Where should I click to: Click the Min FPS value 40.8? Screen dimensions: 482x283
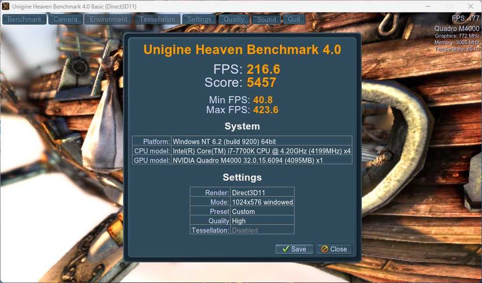[x=263, y=100]
